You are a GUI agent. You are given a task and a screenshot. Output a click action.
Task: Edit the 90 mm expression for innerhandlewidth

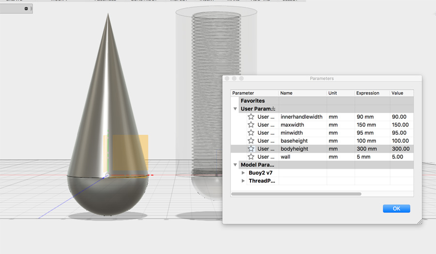[x=372, y=117]
